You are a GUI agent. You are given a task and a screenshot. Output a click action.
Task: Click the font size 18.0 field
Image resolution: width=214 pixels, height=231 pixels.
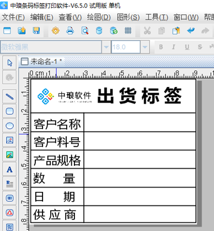pos(126,47)
